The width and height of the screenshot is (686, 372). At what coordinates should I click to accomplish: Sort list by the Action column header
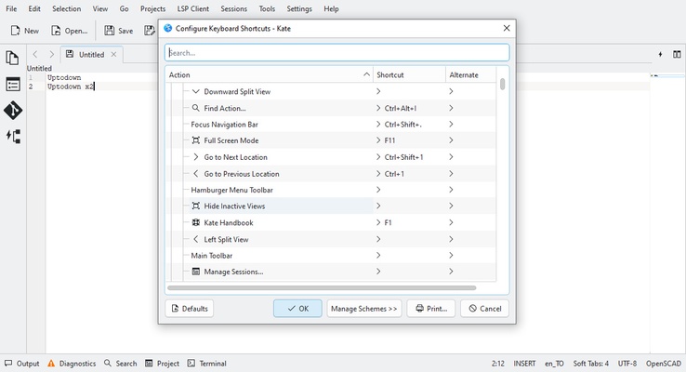pyautogui.click(x=270, y=74)
